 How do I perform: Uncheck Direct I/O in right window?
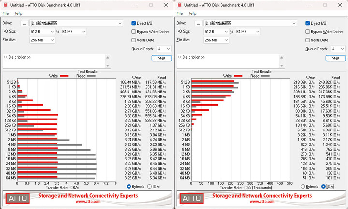(307, 23)
